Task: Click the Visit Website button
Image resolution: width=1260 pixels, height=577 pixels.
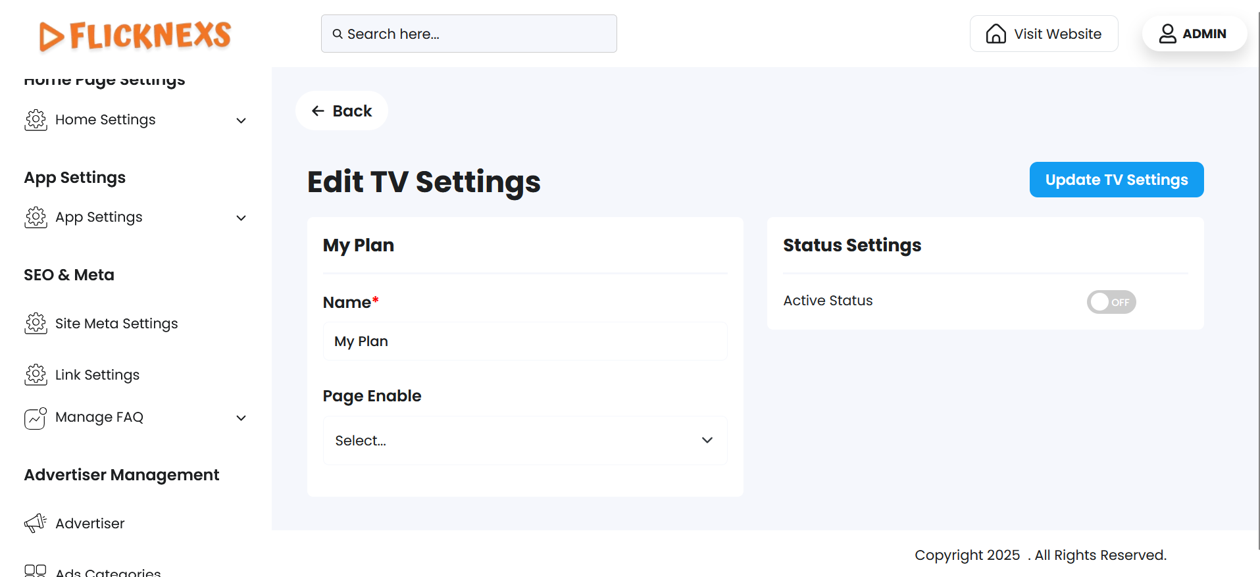Action: click(1044, 34)
